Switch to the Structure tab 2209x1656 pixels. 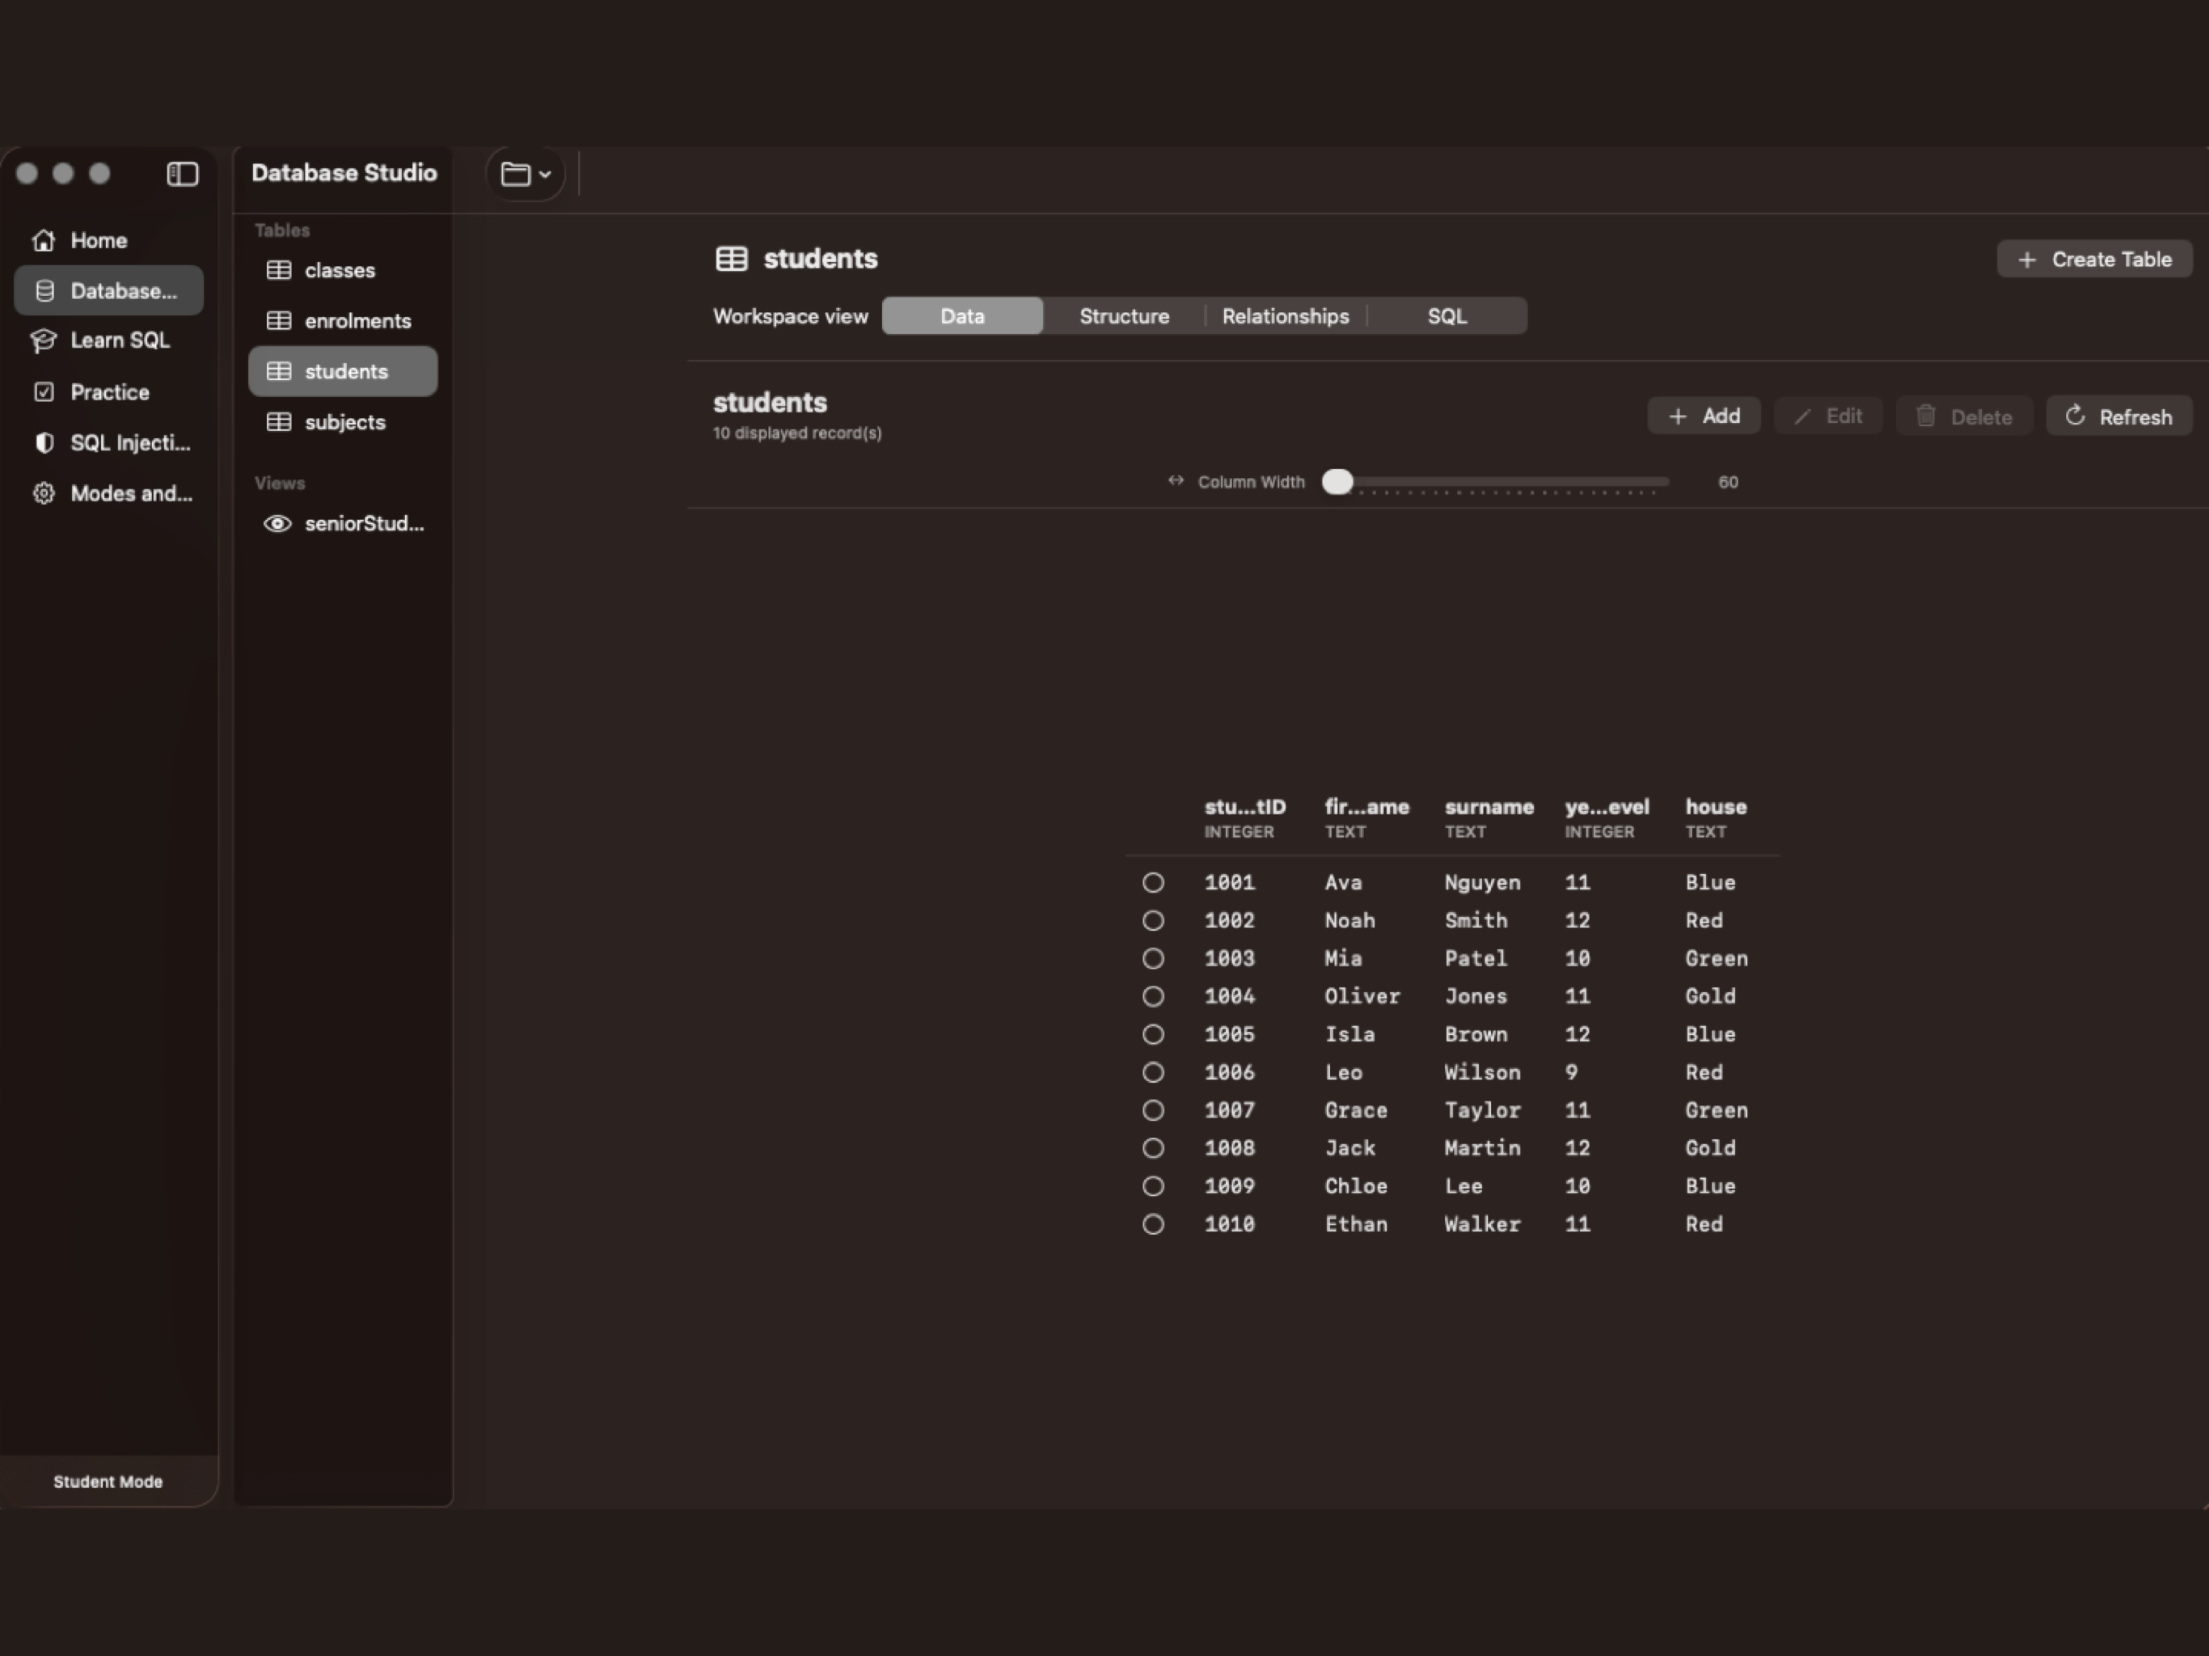(1125, 317)
